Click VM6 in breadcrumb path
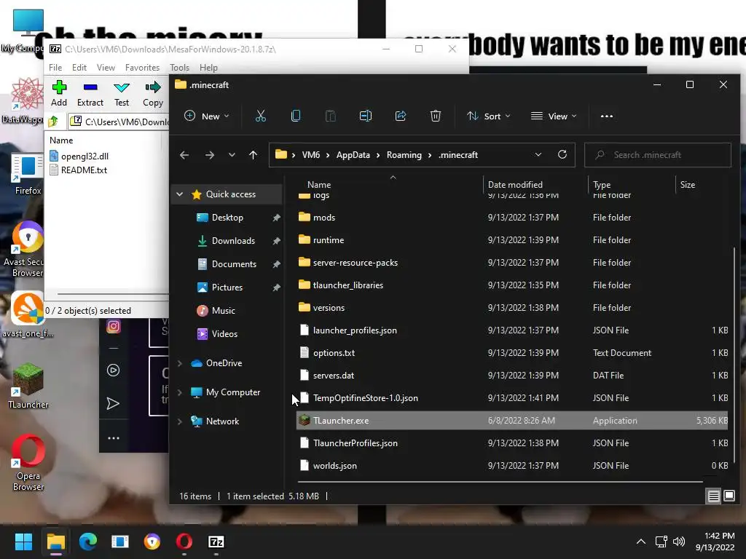The image size is (746, 559). click(x=310, y=155)
